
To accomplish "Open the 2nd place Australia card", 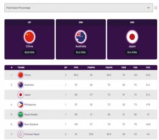I will tap(81, 39).
